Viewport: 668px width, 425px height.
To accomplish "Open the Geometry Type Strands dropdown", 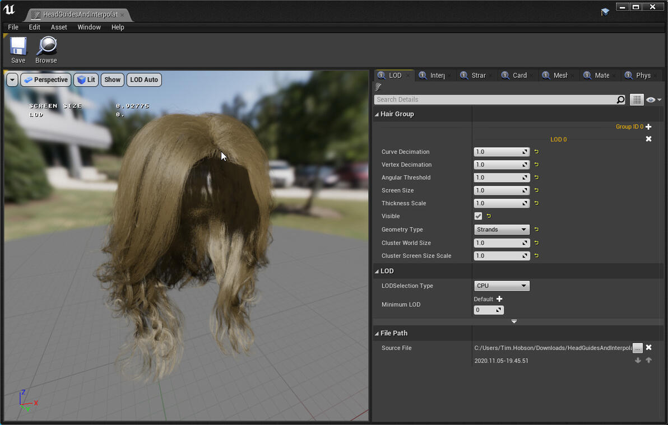I will point(502,230).
